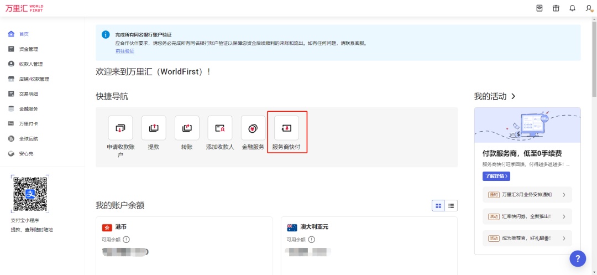The height and width of the screenshot is (275, 597).
Task: Click the 店铺/收款管理 sidebar icon
Action: [x=11, y=79]
